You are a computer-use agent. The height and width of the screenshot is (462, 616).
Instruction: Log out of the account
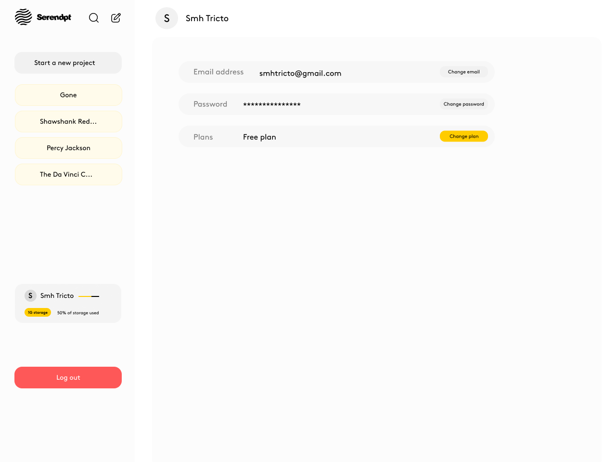coord(68,377)
